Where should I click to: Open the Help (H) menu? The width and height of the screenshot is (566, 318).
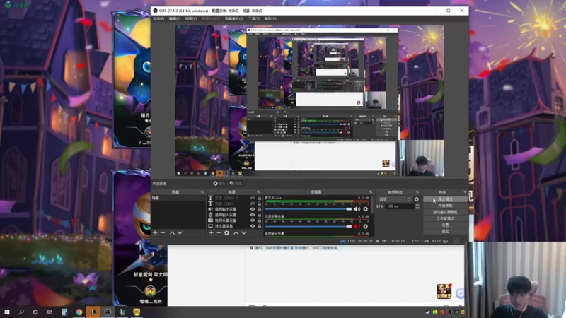click(270, 19)
